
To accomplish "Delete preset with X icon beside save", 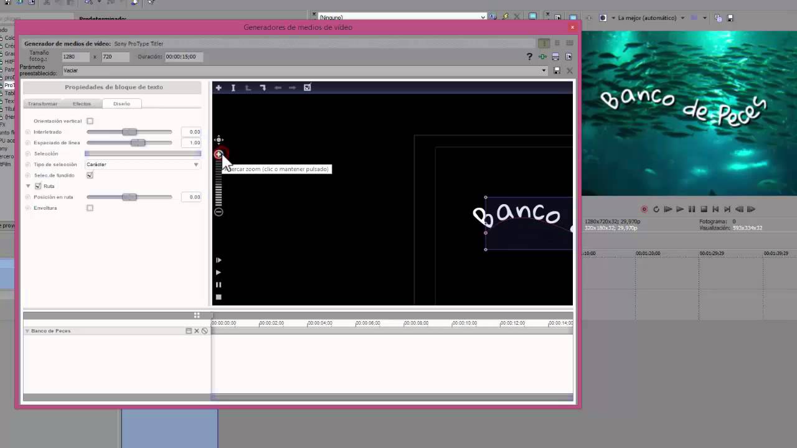I will 569,71.
